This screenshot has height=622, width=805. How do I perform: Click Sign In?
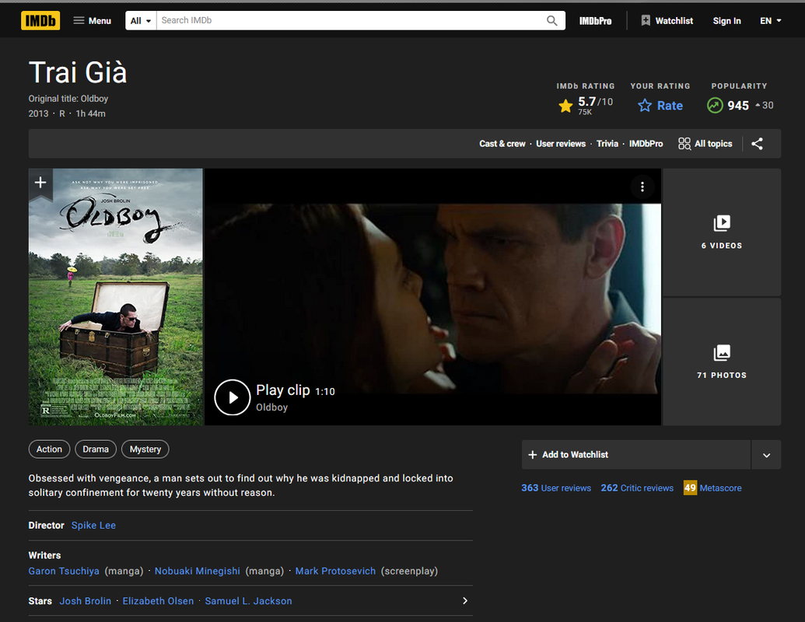tap(726, 20)
